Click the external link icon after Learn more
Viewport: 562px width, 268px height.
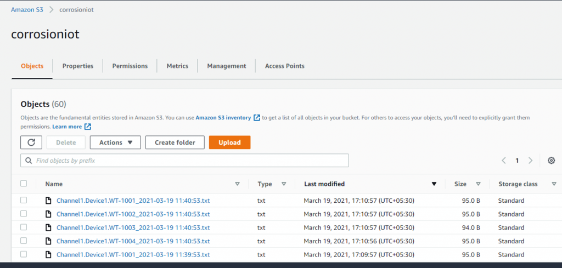click(88, 127)
